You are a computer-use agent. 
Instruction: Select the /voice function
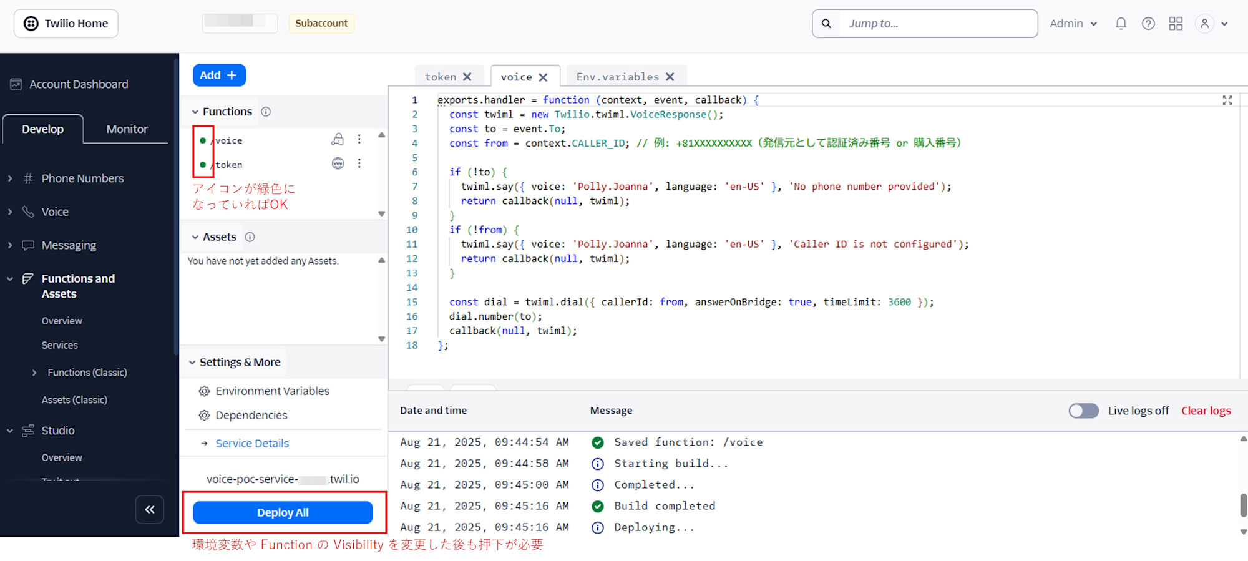click(x=228, y=140)
